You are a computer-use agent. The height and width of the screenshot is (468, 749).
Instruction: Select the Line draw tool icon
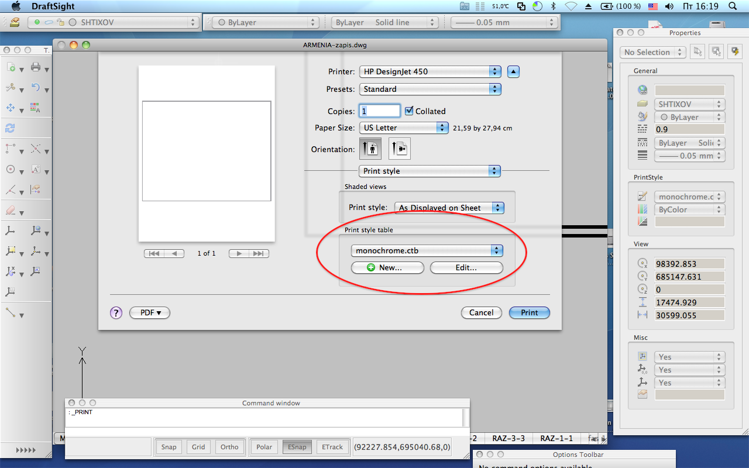tap(11, 312)
